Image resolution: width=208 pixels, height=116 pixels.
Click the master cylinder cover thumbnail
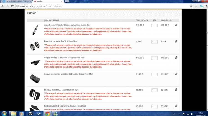click(x=35, y=79)
